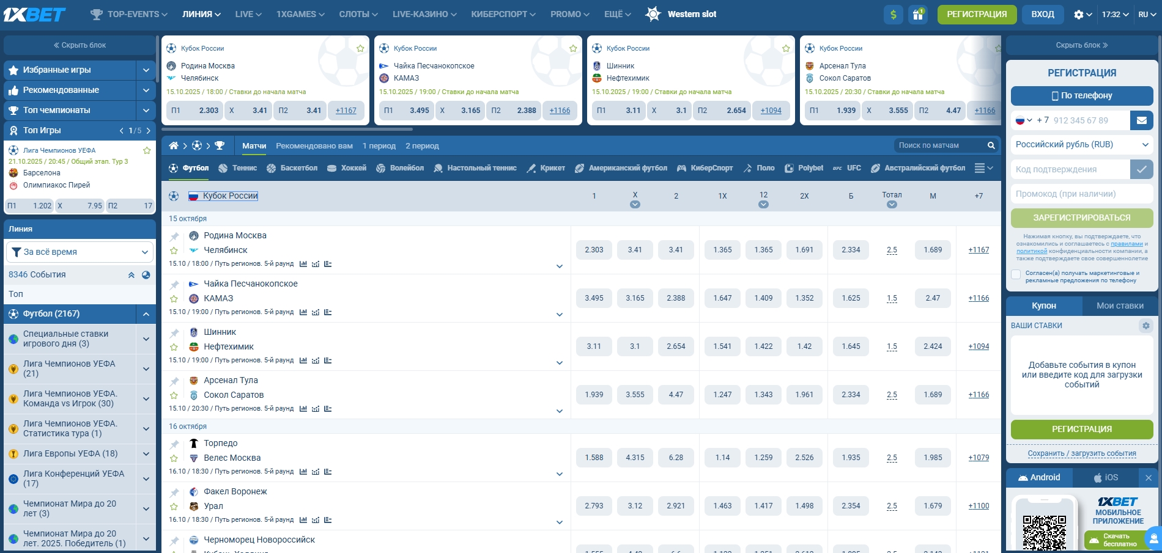Click the green ЗАРЕГИСТРИРОВАТЬСЯ button
Screen dimensions: 1162x553
[x=1081, y=218]
